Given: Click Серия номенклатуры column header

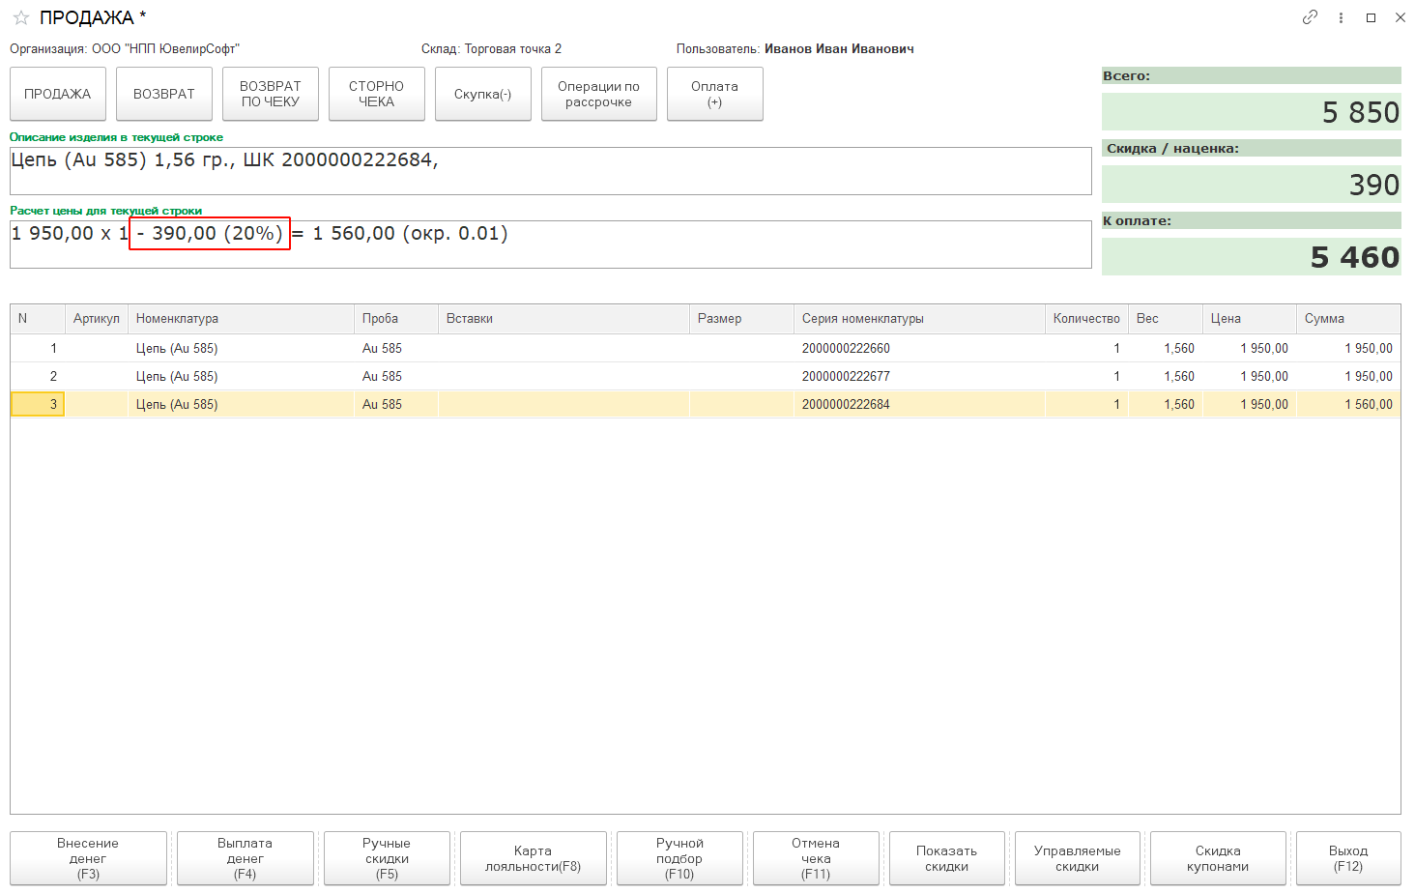Looking at the screenshot, I should tap(919, 319).
